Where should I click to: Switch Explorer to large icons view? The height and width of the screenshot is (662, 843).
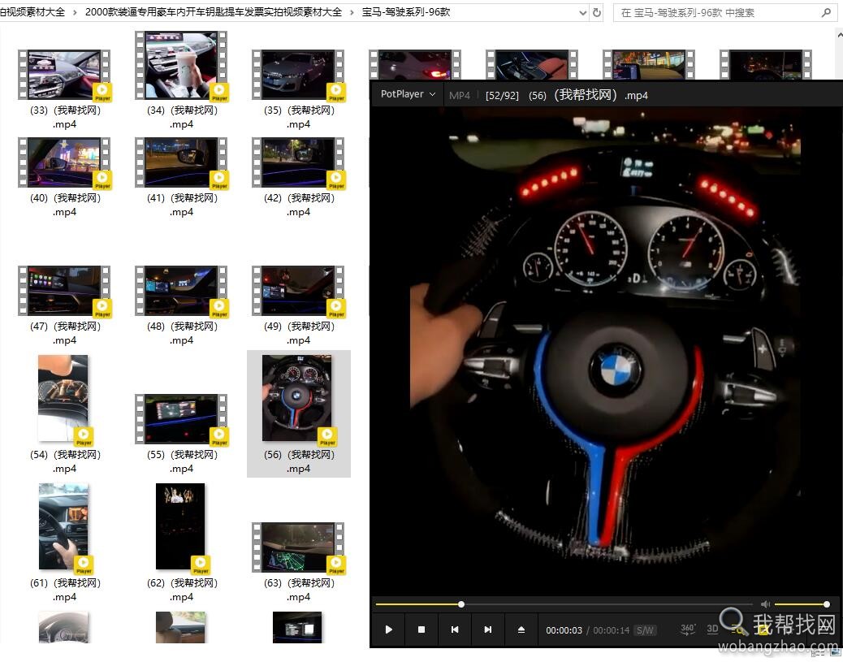(x=837, y=653)
